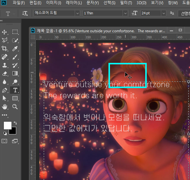190x180 pixels.
Task: Select the Blur tool
Action: [4, 82]
